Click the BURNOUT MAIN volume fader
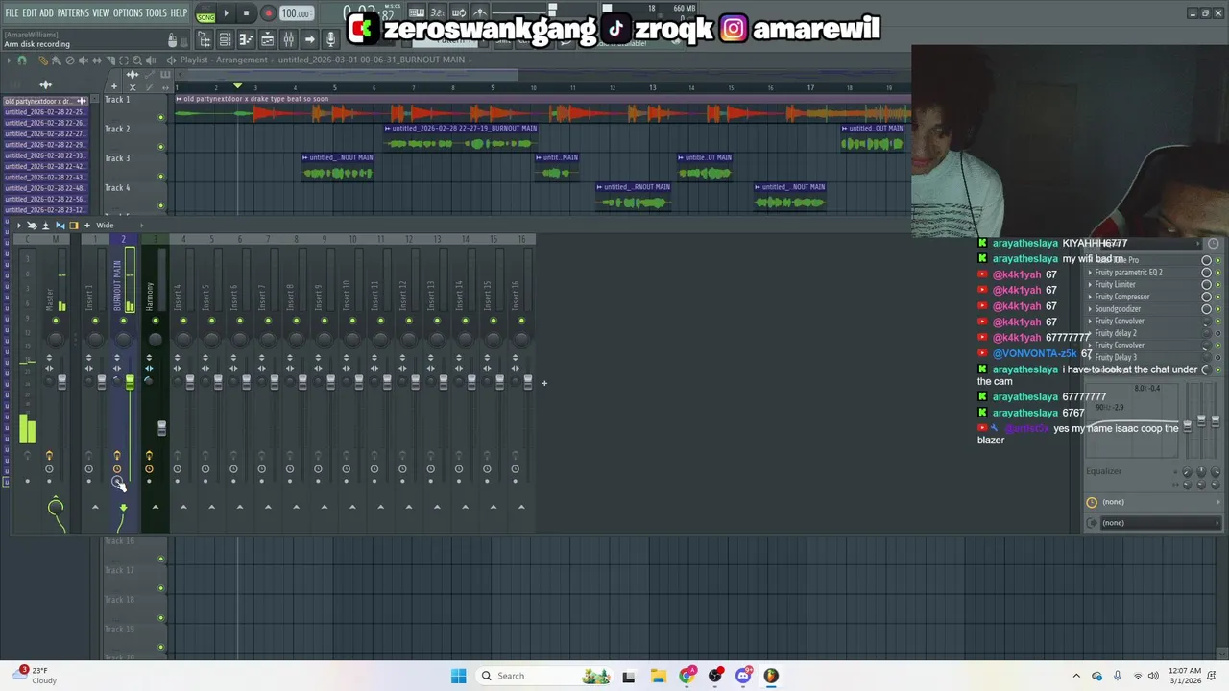Screen dimensions: 1229x691 pyautogui.click(x=130, y=382)
